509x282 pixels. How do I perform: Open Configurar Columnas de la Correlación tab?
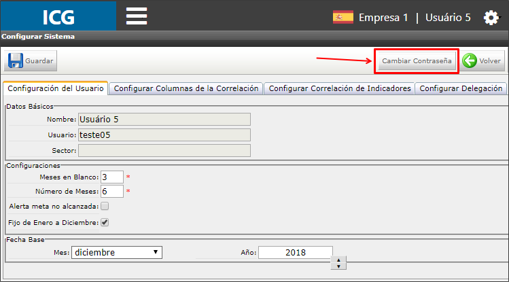coord(186,88)
